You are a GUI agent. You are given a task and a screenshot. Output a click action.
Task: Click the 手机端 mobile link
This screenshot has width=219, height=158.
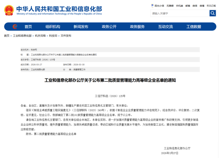click(x=179, y=6)
